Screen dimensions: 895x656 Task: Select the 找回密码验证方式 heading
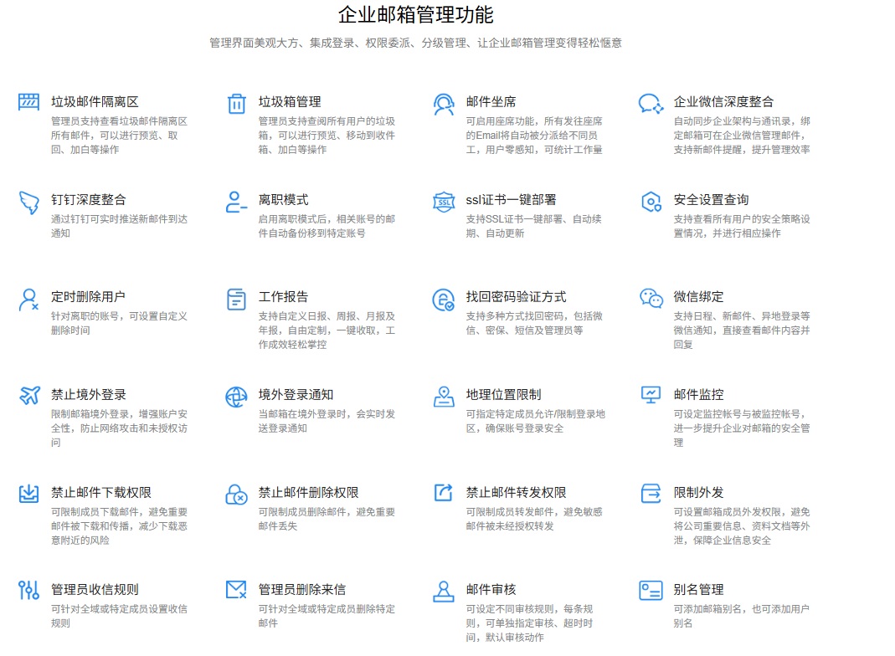516,297
